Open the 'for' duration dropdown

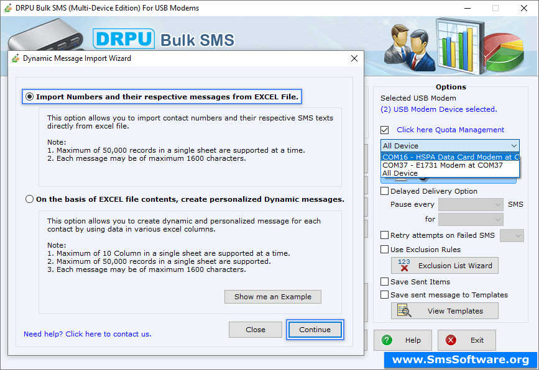coord(471,219)
